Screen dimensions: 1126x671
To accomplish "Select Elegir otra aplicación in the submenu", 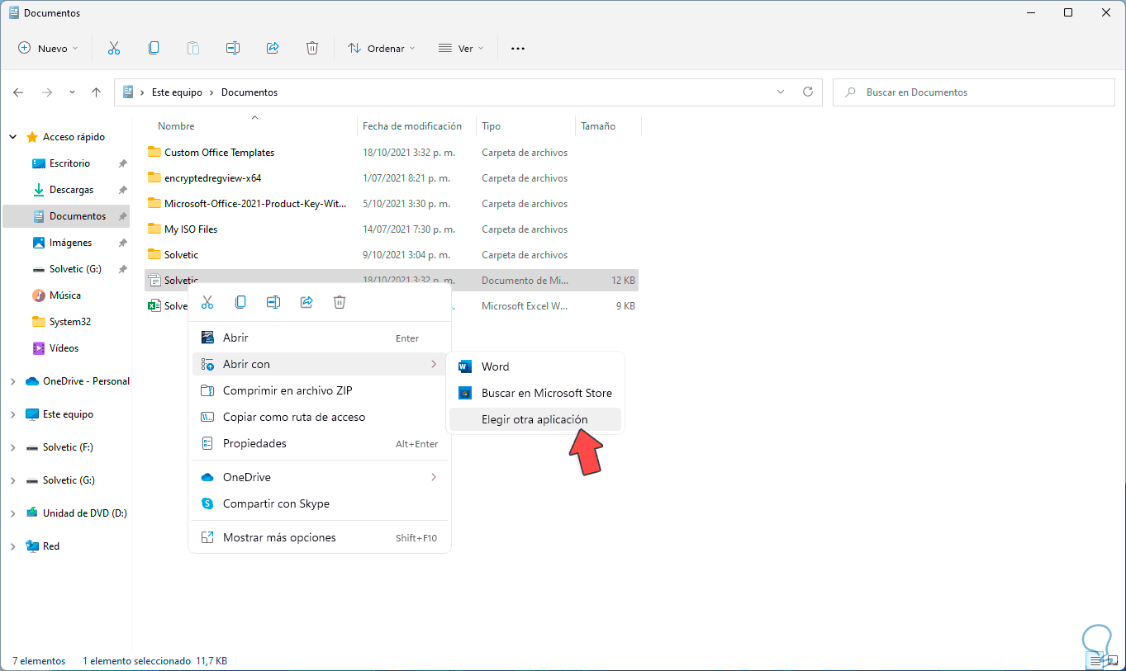I will pos(534,419).
